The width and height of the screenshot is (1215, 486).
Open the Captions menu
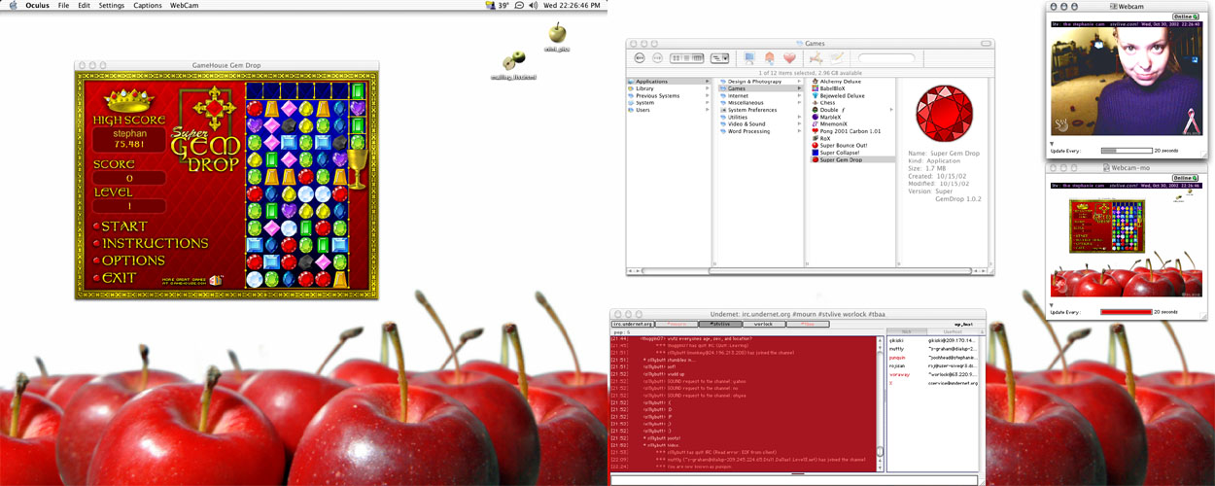(148, 6)
